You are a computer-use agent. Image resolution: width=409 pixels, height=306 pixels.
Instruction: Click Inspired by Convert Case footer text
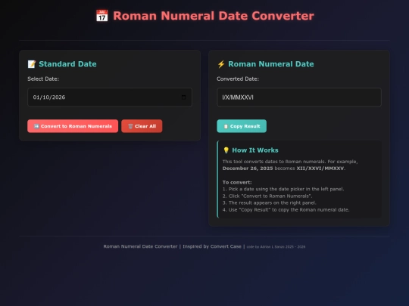click(x=212, y=246)
